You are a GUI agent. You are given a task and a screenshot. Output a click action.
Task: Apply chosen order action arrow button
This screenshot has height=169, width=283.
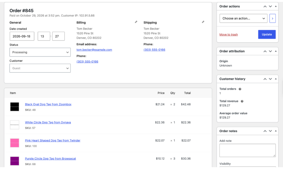[272, 18]
